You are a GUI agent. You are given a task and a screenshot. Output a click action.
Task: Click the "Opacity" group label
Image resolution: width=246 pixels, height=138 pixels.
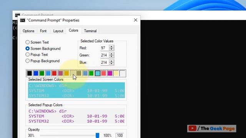(34, 130)
